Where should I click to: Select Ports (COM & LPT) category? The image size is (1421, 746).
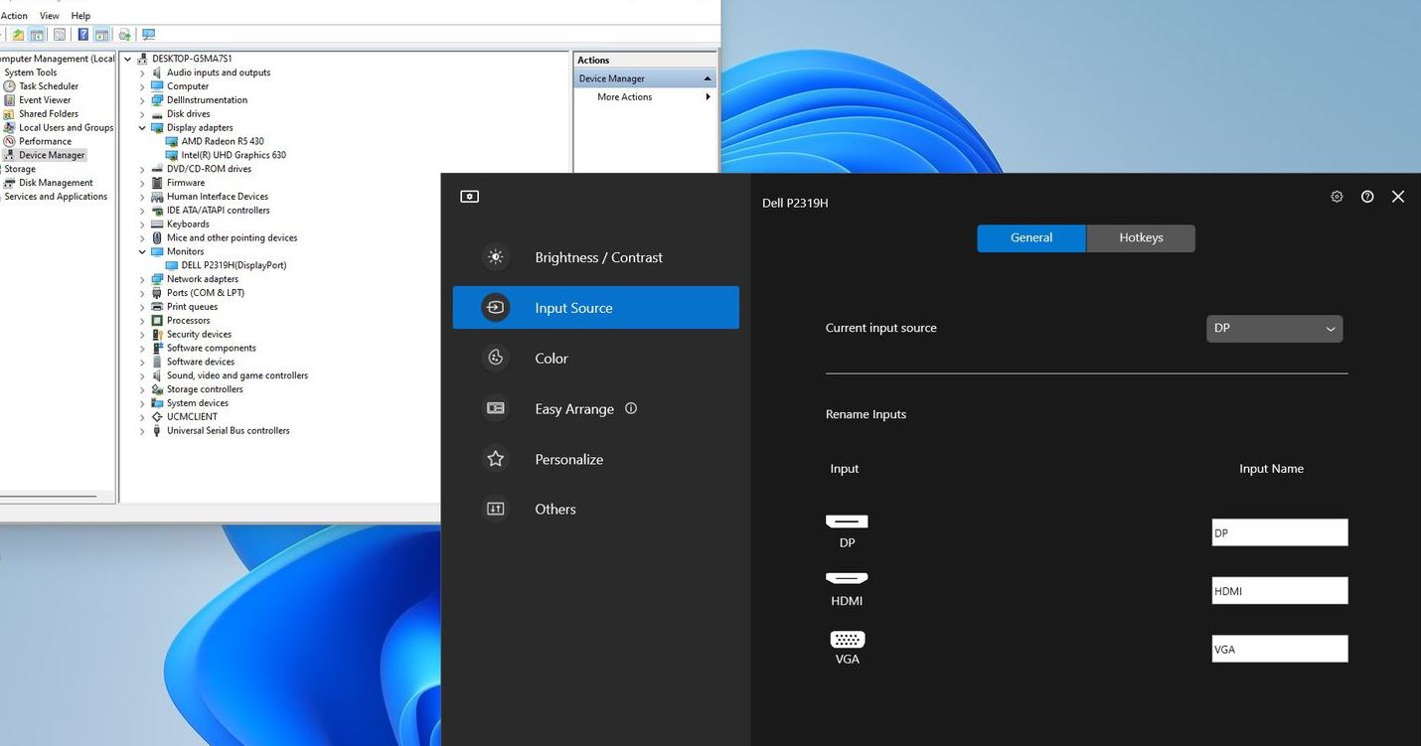(x=205, y=293)
